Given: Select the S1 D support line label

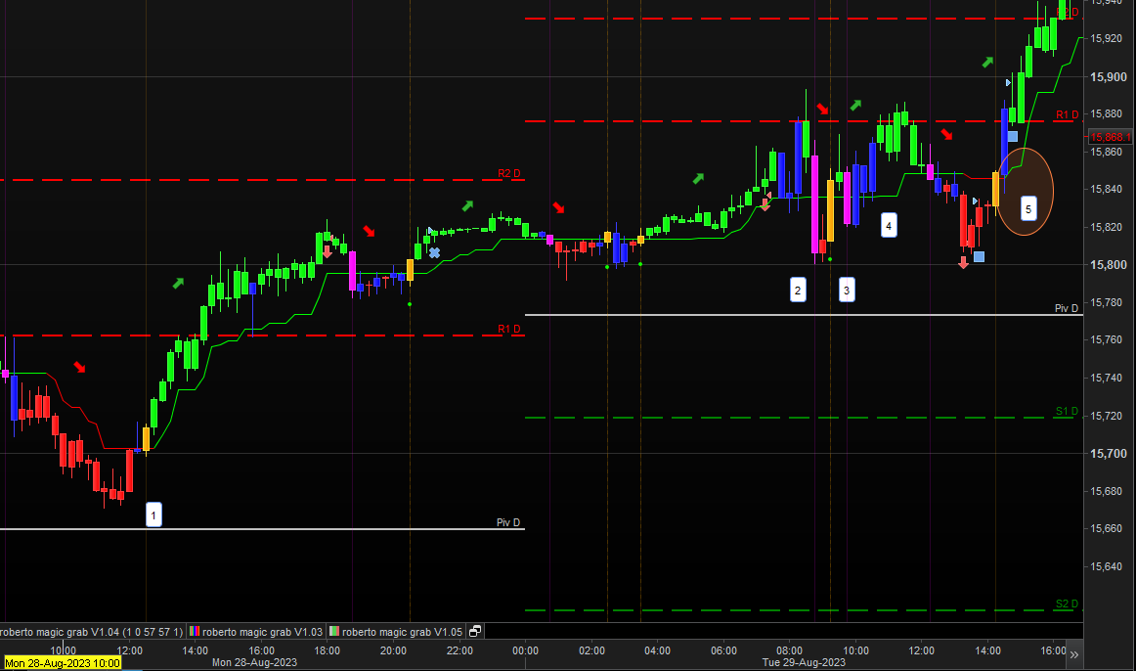Looking at the screenshot, I should pos(1067,411).
